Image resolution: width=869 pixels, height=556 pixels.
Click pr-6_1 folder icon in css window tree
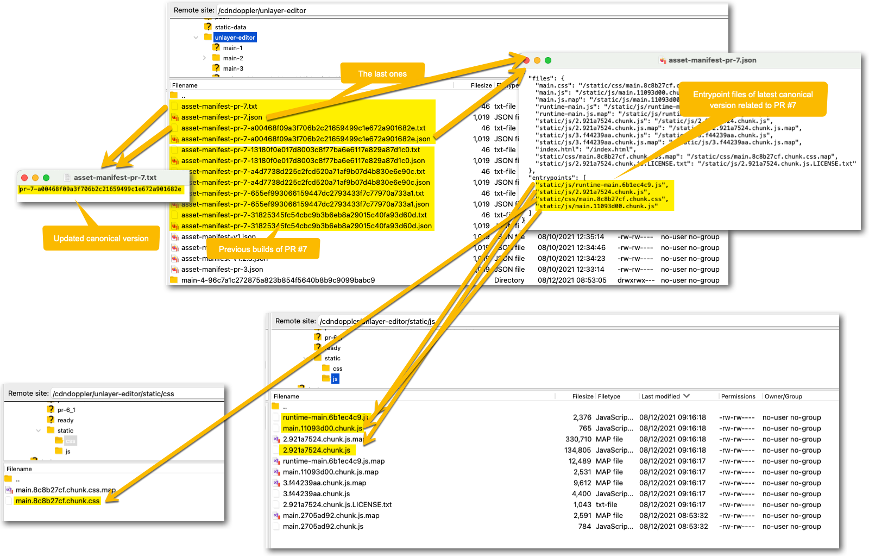pos(51,409)
